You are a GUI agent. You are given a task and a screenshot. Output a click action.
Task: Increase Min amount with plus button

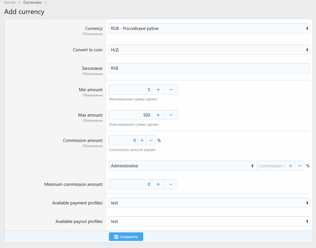coord(158,90)
